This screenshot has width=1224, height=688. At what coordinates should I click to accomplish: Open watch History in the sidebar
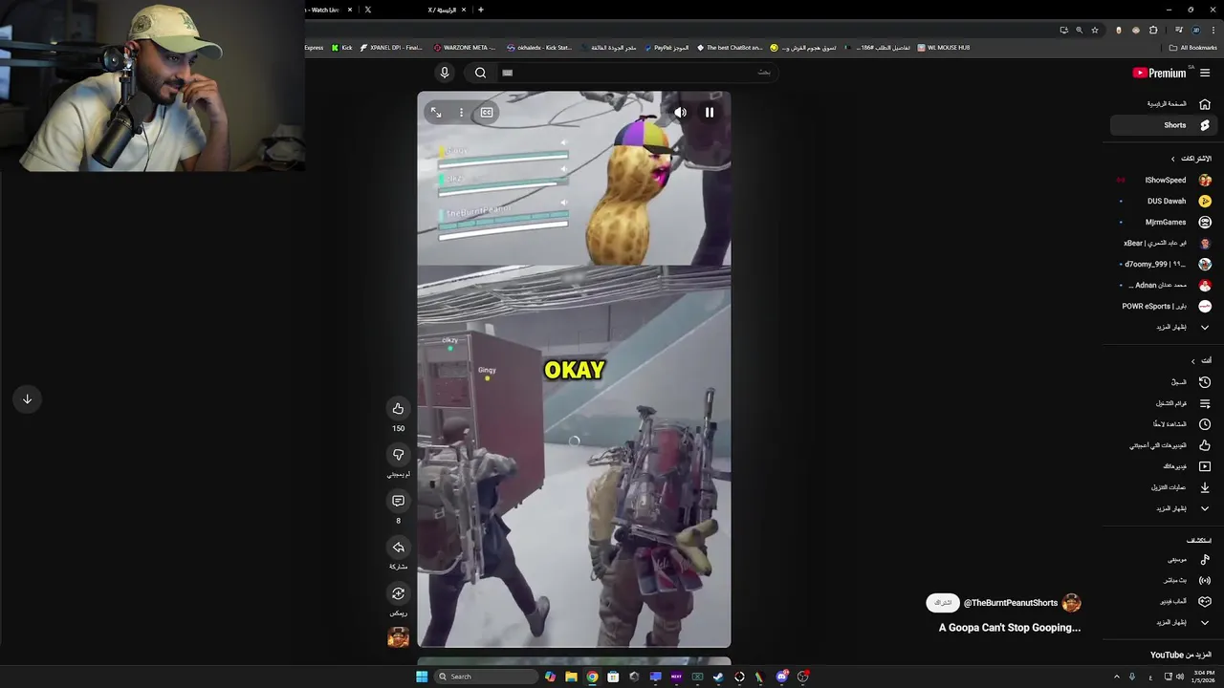1164,382
